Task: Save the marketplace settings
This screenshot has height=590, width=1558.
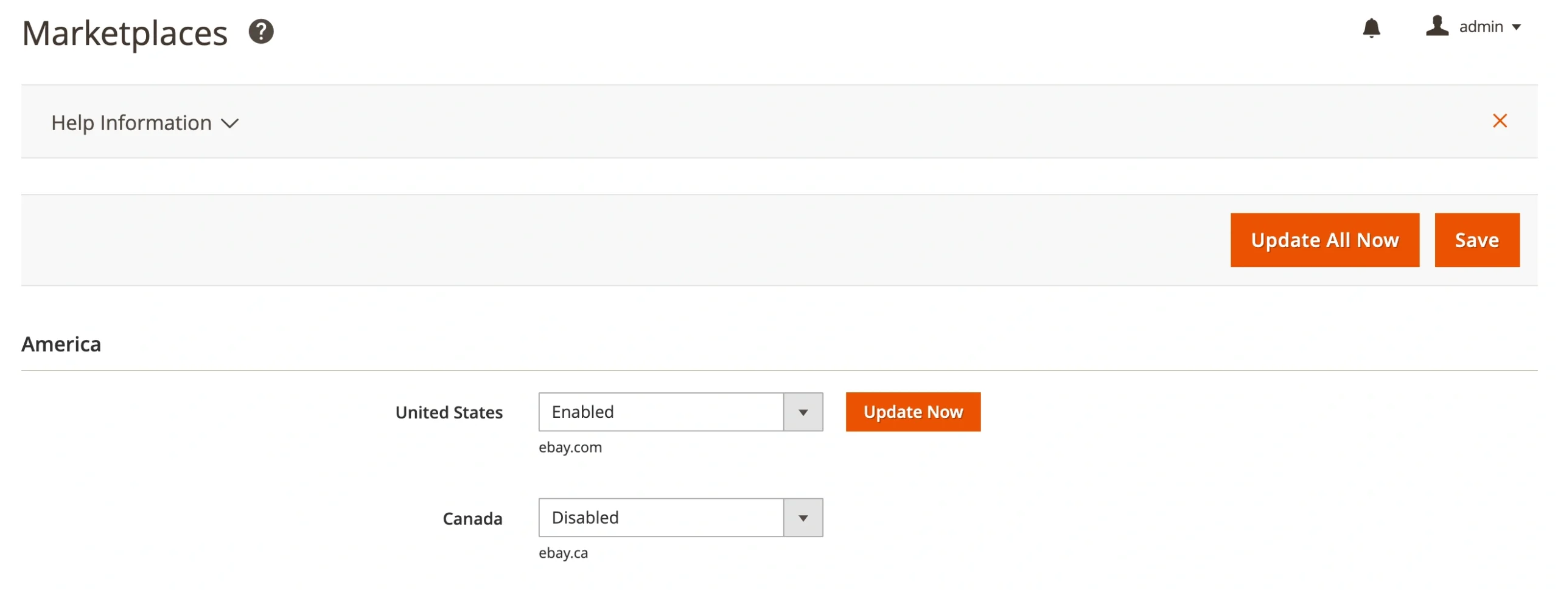Action: click(x=1476, y=240)
